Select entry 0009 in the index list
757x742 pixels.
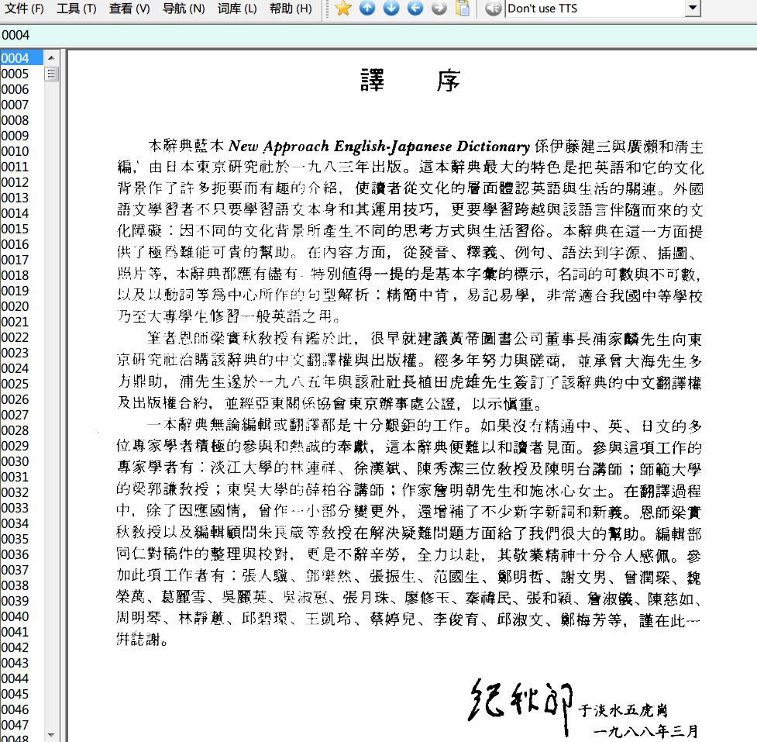22,136
